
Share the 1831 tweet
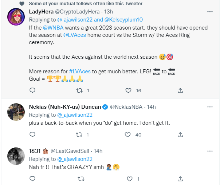click(180, 179)
